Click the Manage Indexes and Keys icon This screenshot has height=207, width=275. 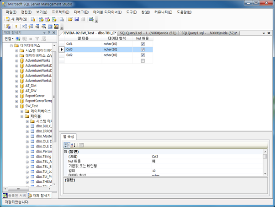click(31, 27)
